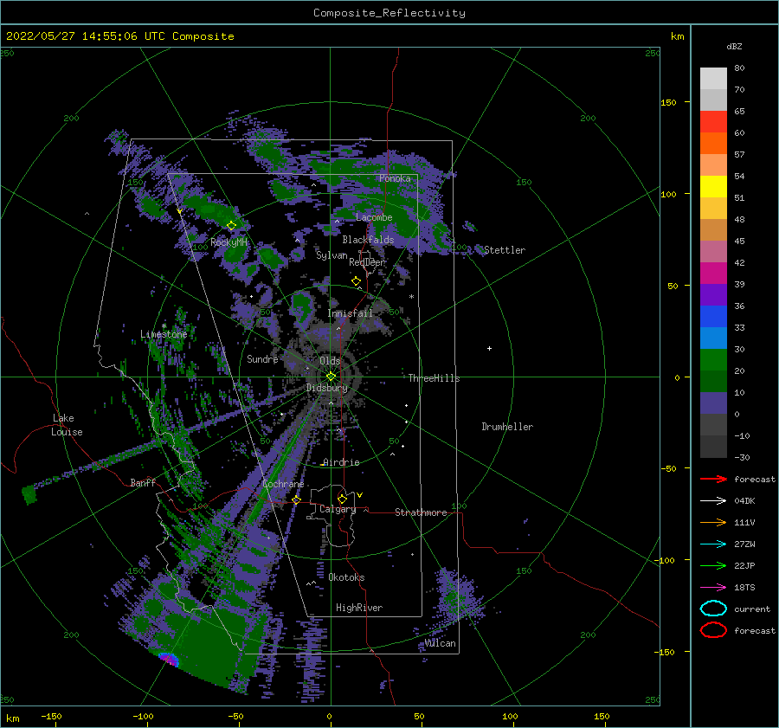
Task: Click the yellow diamond marker south of RedDeer
Action: (356, 281)
